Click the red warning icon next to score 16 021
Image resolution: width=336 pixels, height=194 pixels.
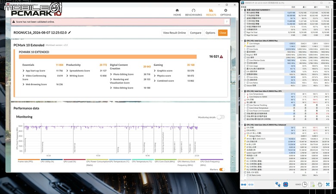tap(221, 56)
